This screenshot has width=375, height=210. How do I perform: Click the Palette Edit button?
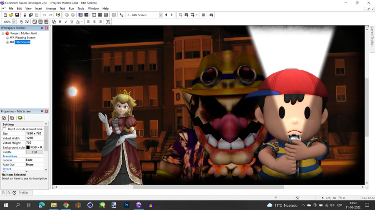(35, 152)
